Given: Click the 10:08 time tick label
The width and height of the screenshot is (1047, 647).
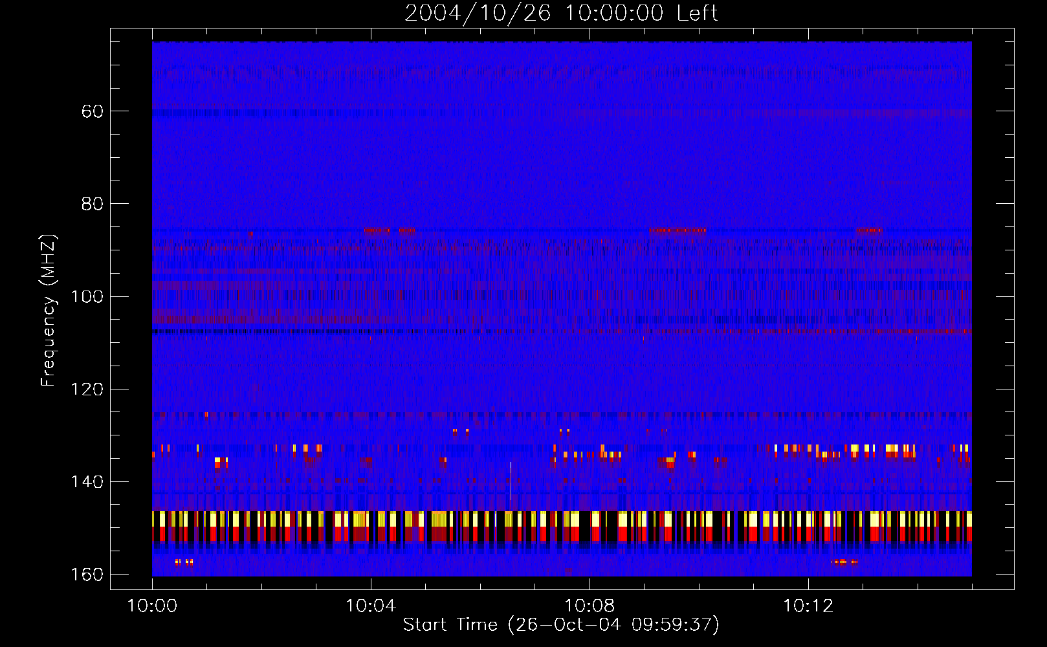Looking at the screenshot, I should coord(590,606).
